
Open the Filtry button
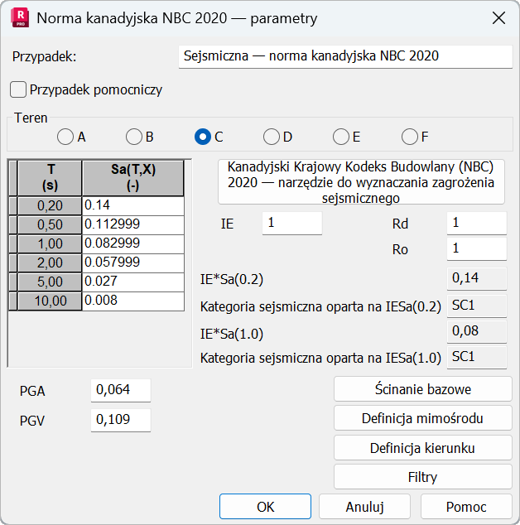point(423,477)
